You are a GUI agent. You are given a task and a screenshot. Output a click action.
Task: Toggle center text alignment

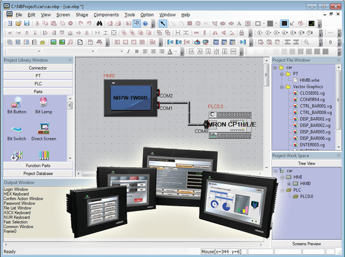pyautogui.click(x=153, y=51)
